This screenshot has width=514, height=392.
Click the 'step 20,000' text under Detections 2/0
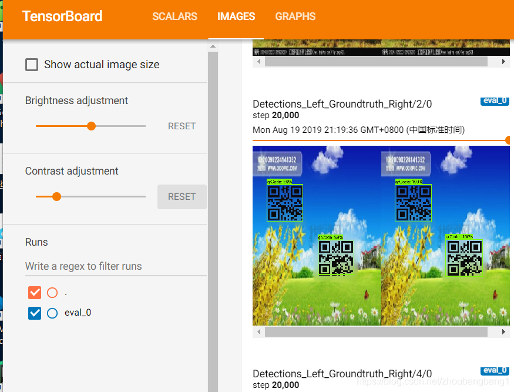pyautogui.click(x=276, y=115)
